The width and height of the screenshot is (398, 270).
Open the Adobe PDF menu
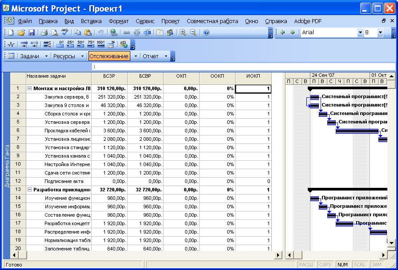point(308,21)
